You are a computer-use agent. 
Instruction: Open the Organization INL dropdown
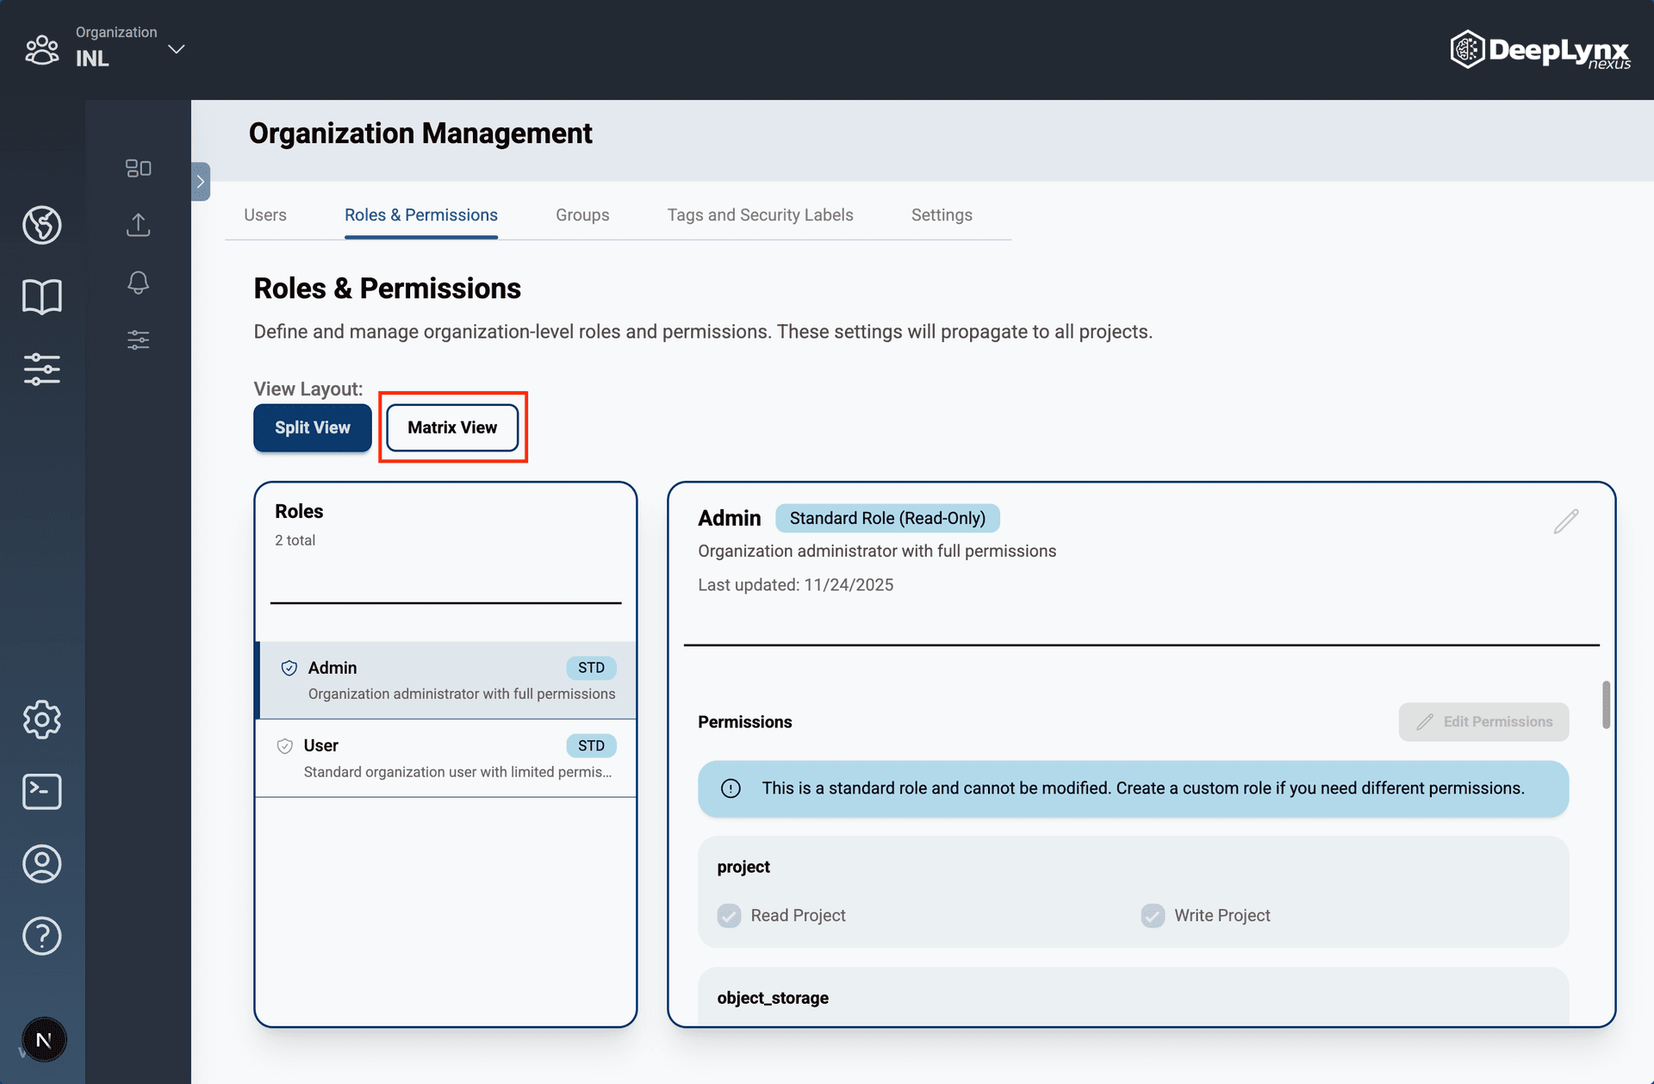point(176,49)
